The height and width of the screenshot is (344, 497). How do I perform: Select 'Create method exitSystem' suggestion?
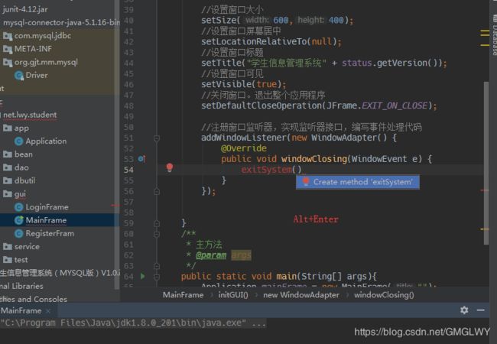[358, 182]
